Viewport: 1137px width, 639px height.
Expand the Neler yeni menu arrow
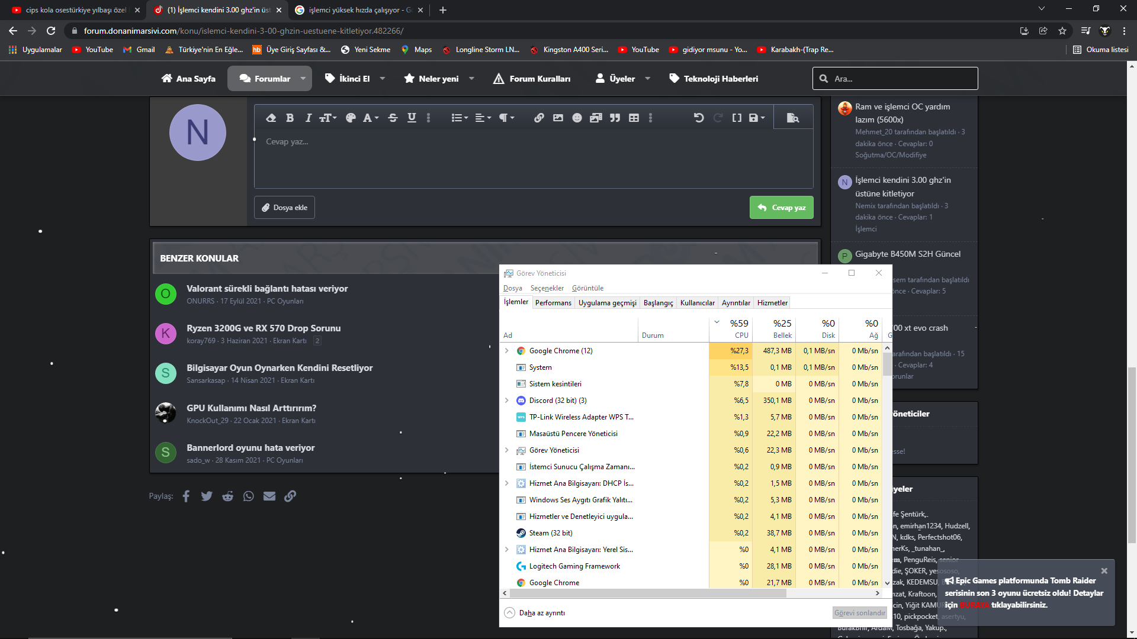[x=471, y=79]
